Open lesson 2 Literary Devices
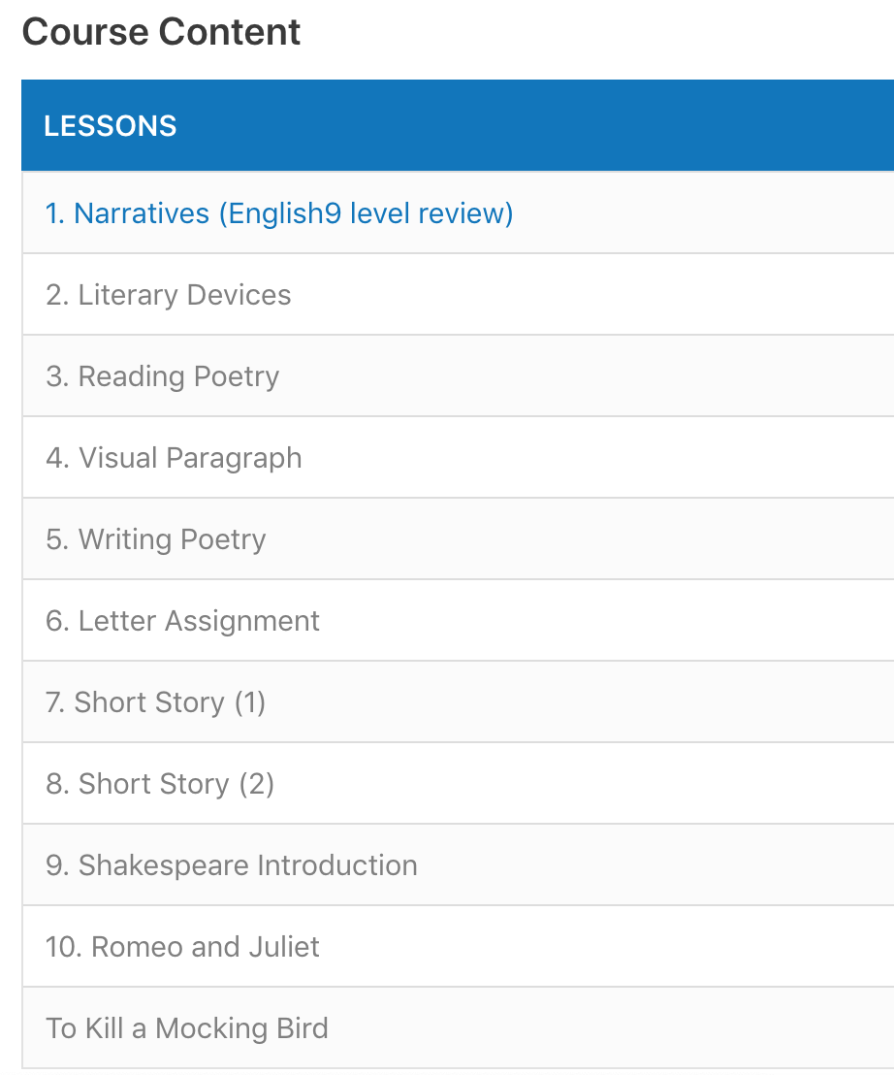This screenshot has height=1075, width=894. (169, 295)
